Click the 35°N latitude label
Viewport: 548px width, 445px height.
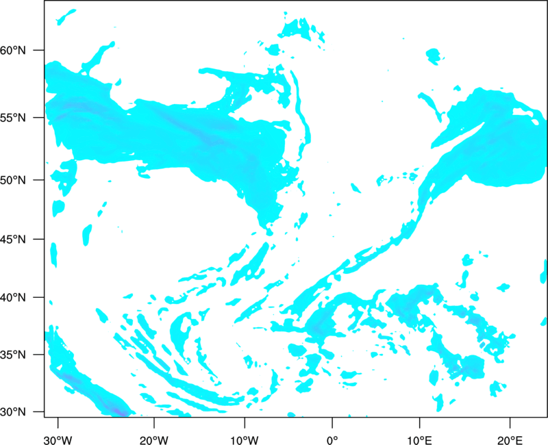click(13, 355)
